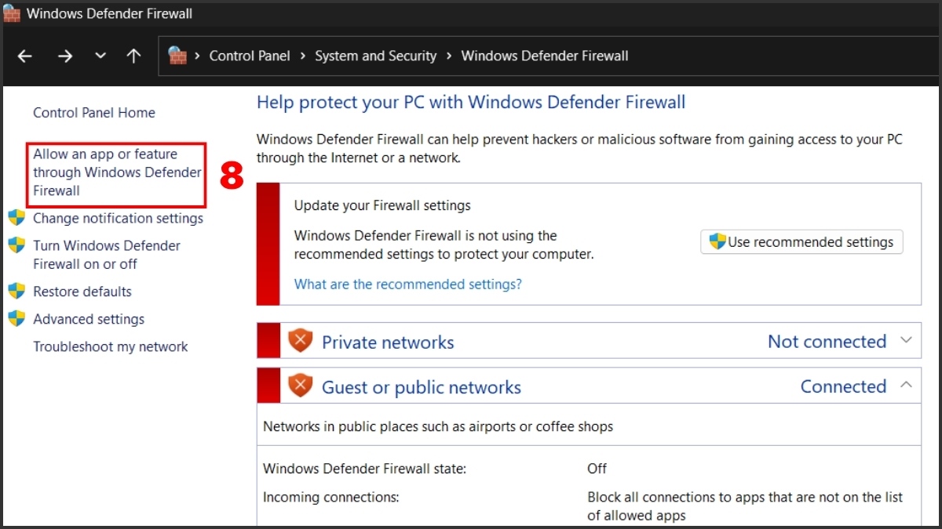Screen dimensions: 942x529
Task: Click the red shield icon for Private networks
Action: (x=300, y=341)
